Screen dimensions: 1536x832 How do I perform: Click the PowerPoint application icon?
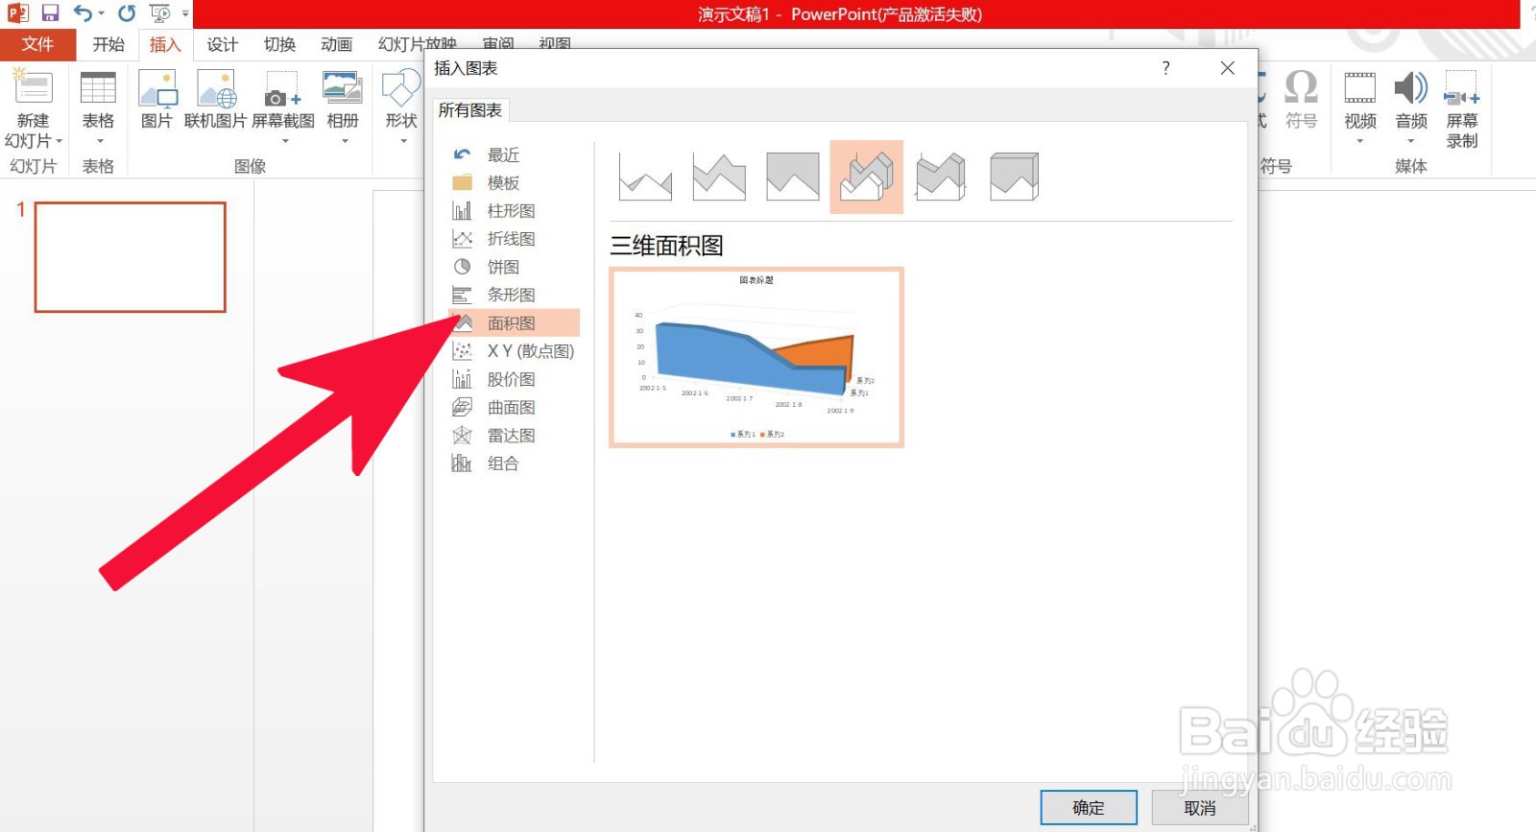17,13
